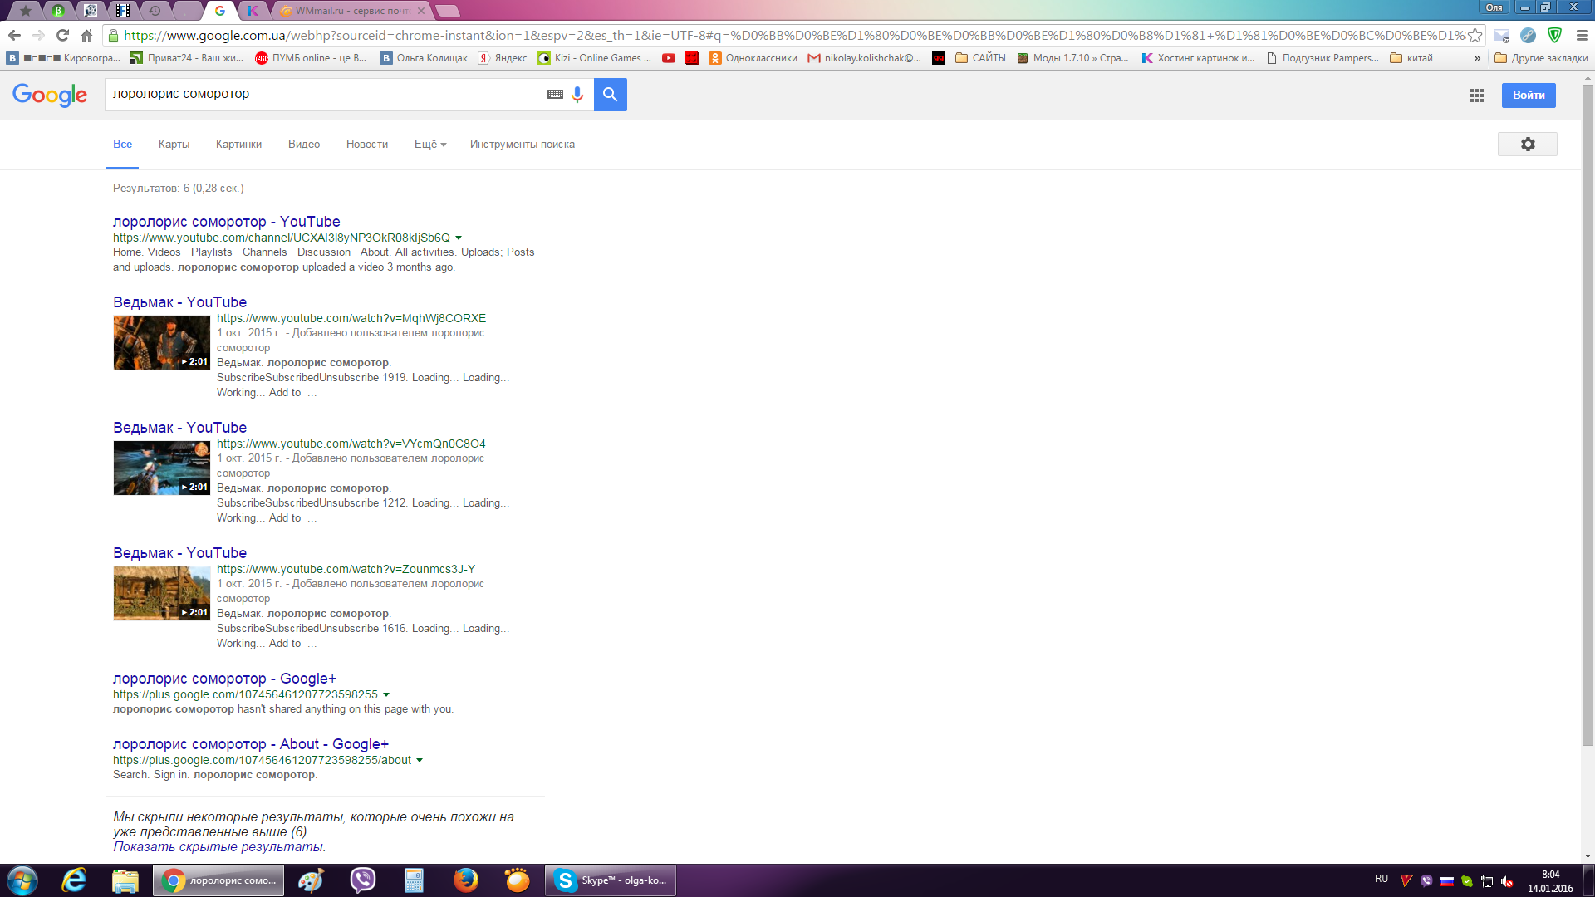Show hidden bookmarks with the » chevron
This screenshot has height=897, width=1595.
click(x=1477, y=58)
